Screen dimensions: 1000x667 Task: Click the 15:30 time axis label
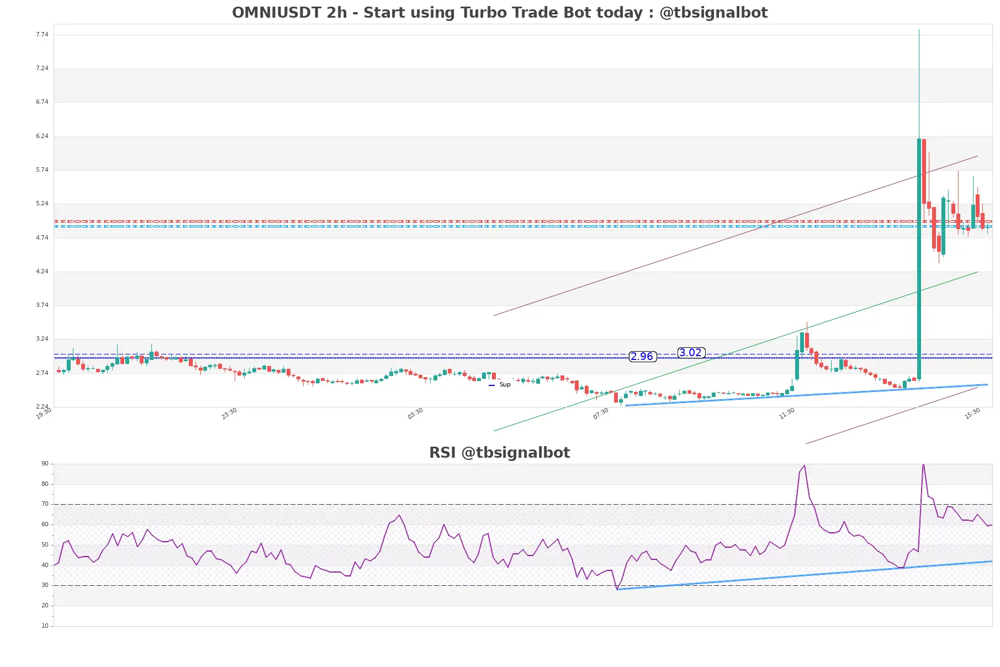[972, 414]
